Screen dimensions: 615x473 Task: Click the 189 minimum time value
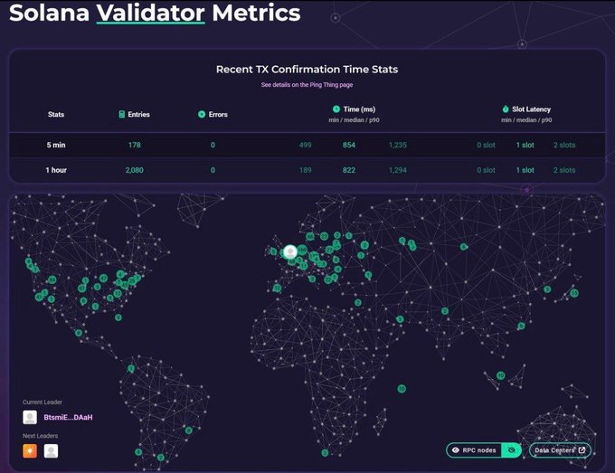(305, 170)
